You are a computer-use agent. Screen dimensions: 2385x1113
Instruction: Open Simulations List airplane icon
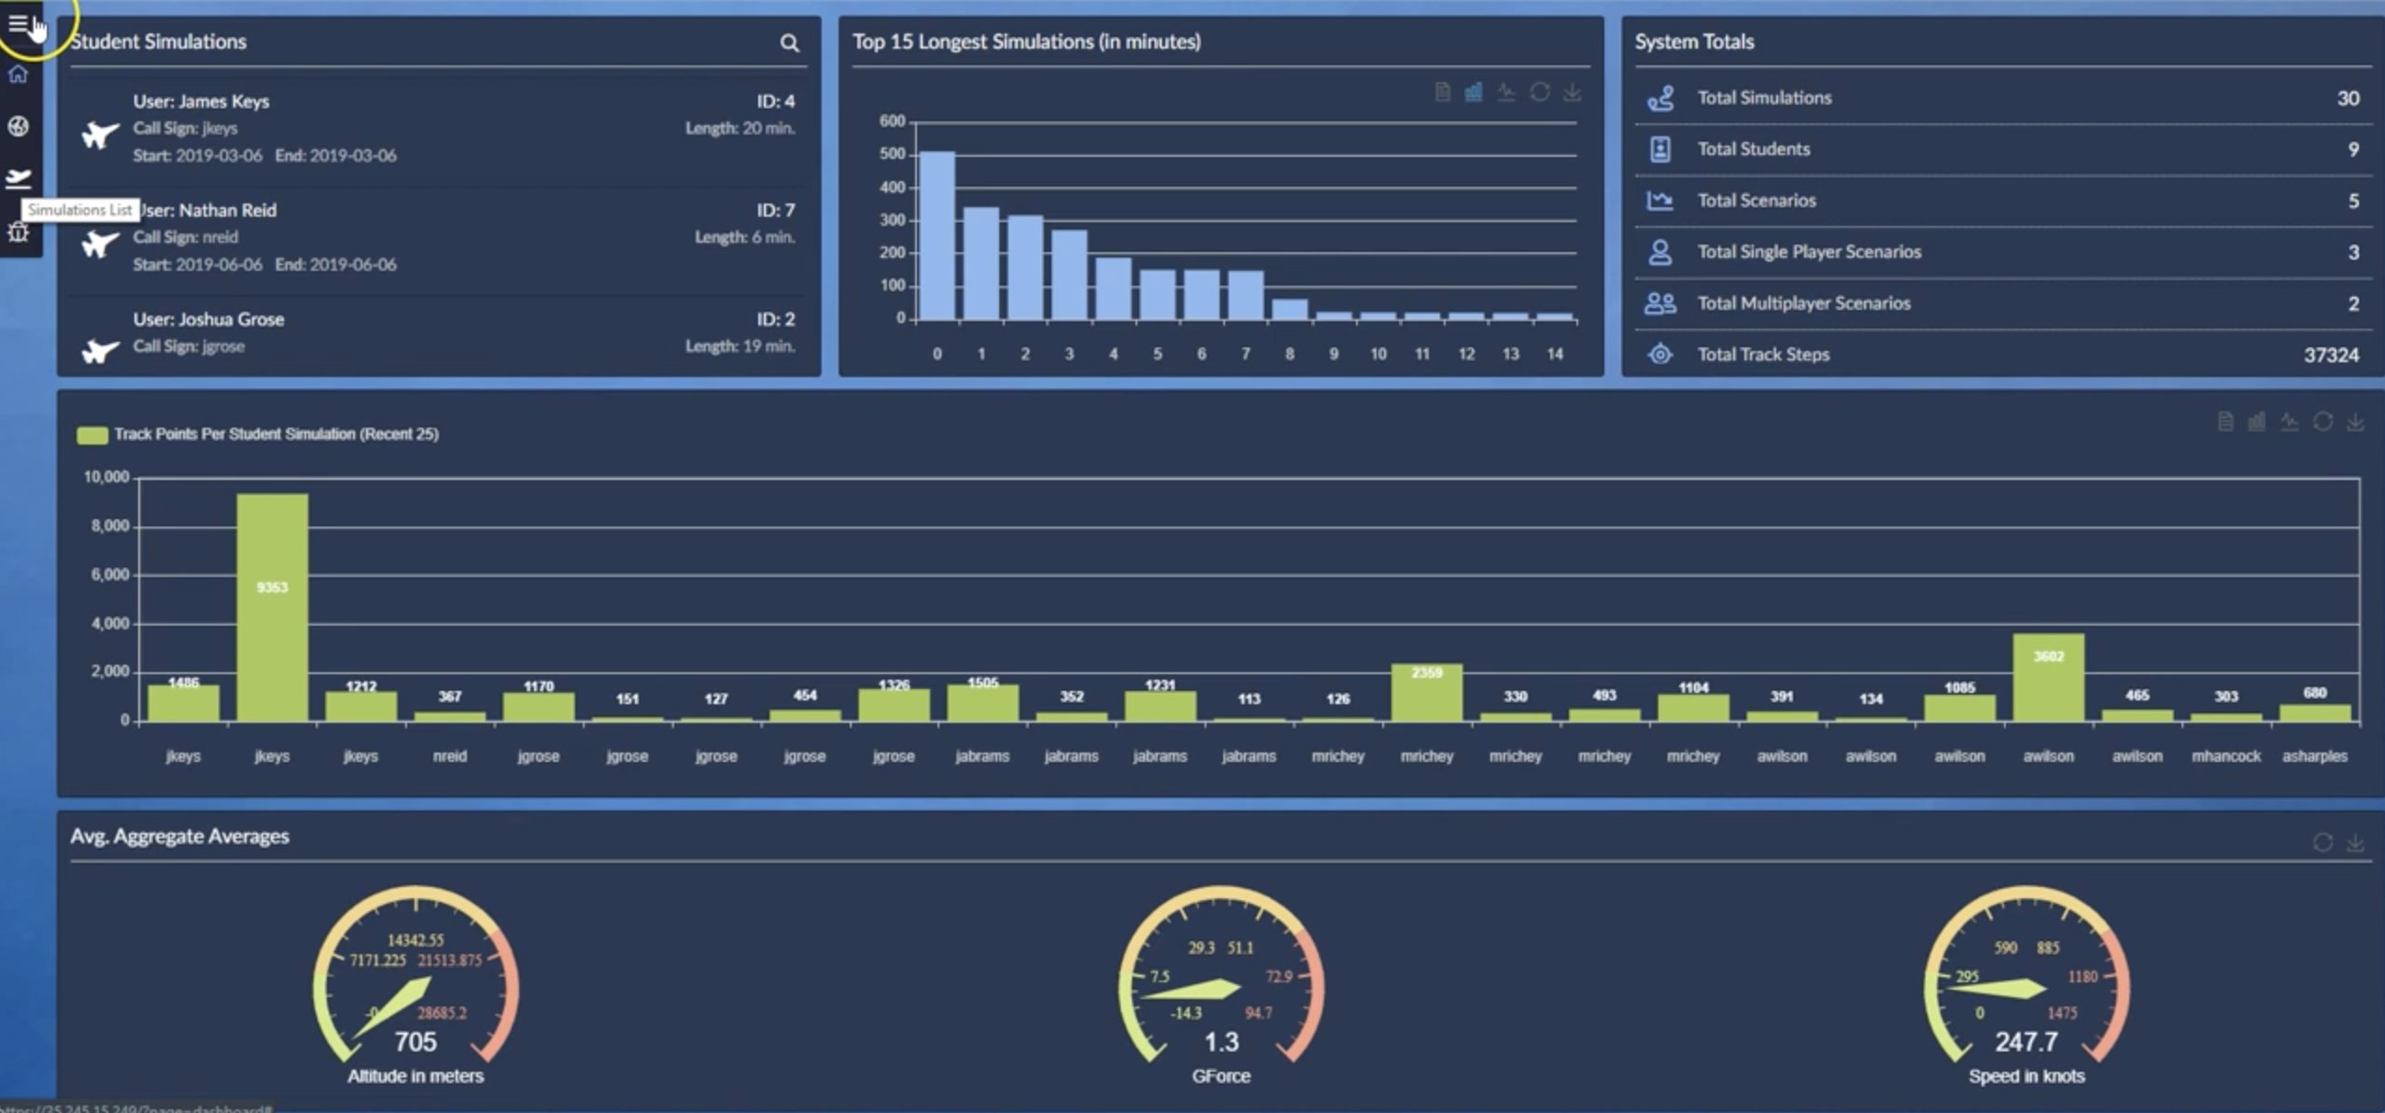coord(18,177)
